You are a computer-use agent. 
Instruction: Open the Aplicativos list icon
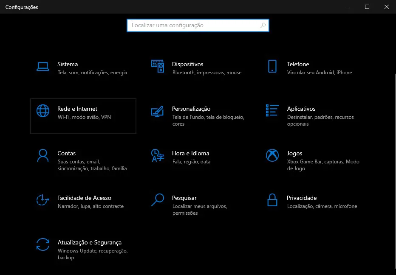(x=272, y=110)
